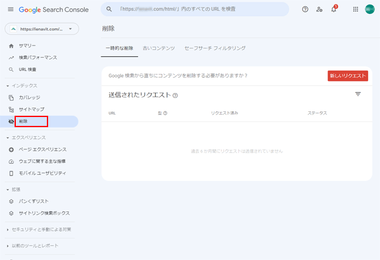380x260 pixels.
Task: Open サイトマップ page
Action: click(x=32, y=109)
